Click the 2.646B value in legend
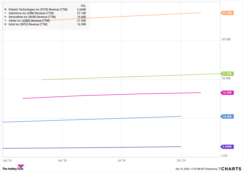 [81, 9]
